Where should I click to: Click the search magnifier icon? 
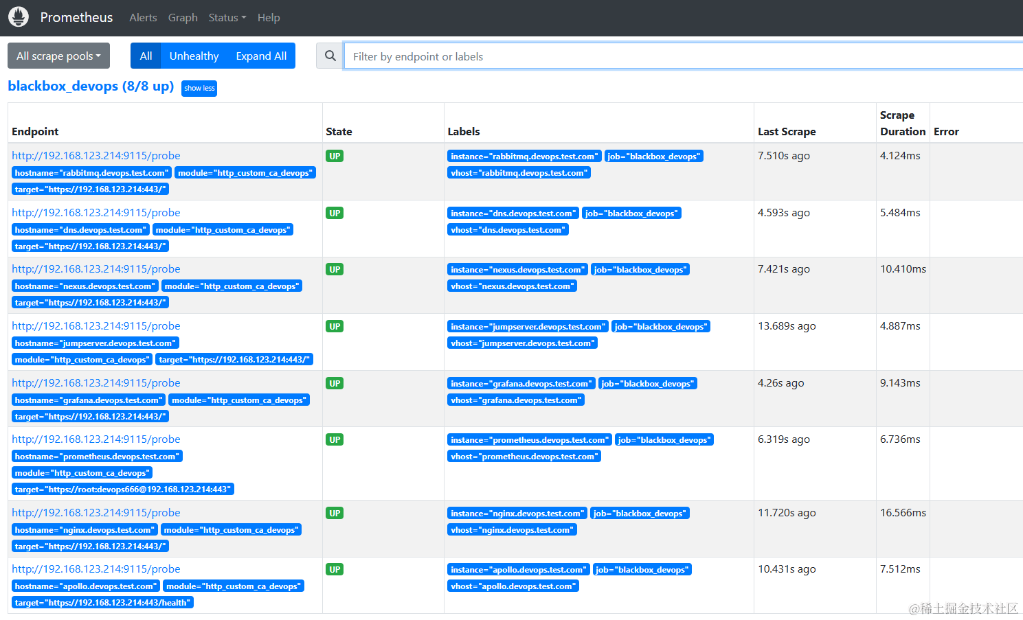tap(330, 56)
